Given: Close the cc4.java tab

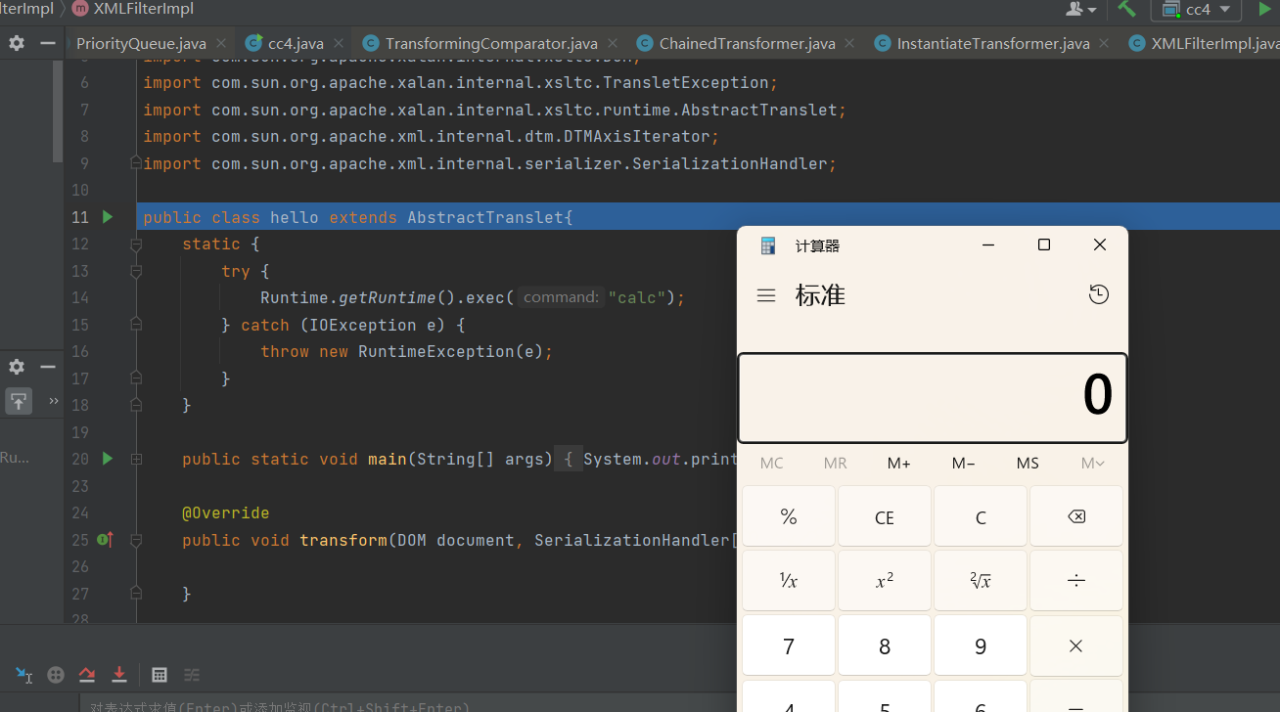Looking at the screenshot, I should click(x=339, y=43).
